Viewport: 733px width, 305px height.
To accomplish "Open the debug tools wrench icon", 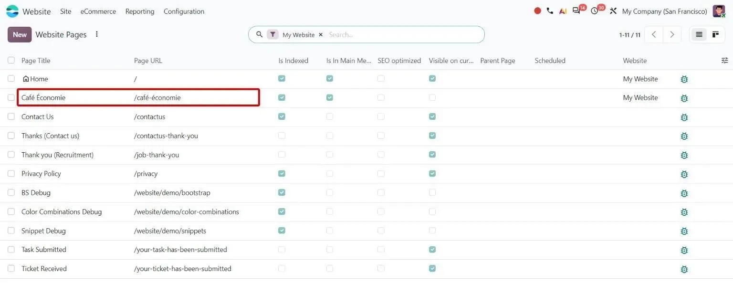I will (613, 11).
